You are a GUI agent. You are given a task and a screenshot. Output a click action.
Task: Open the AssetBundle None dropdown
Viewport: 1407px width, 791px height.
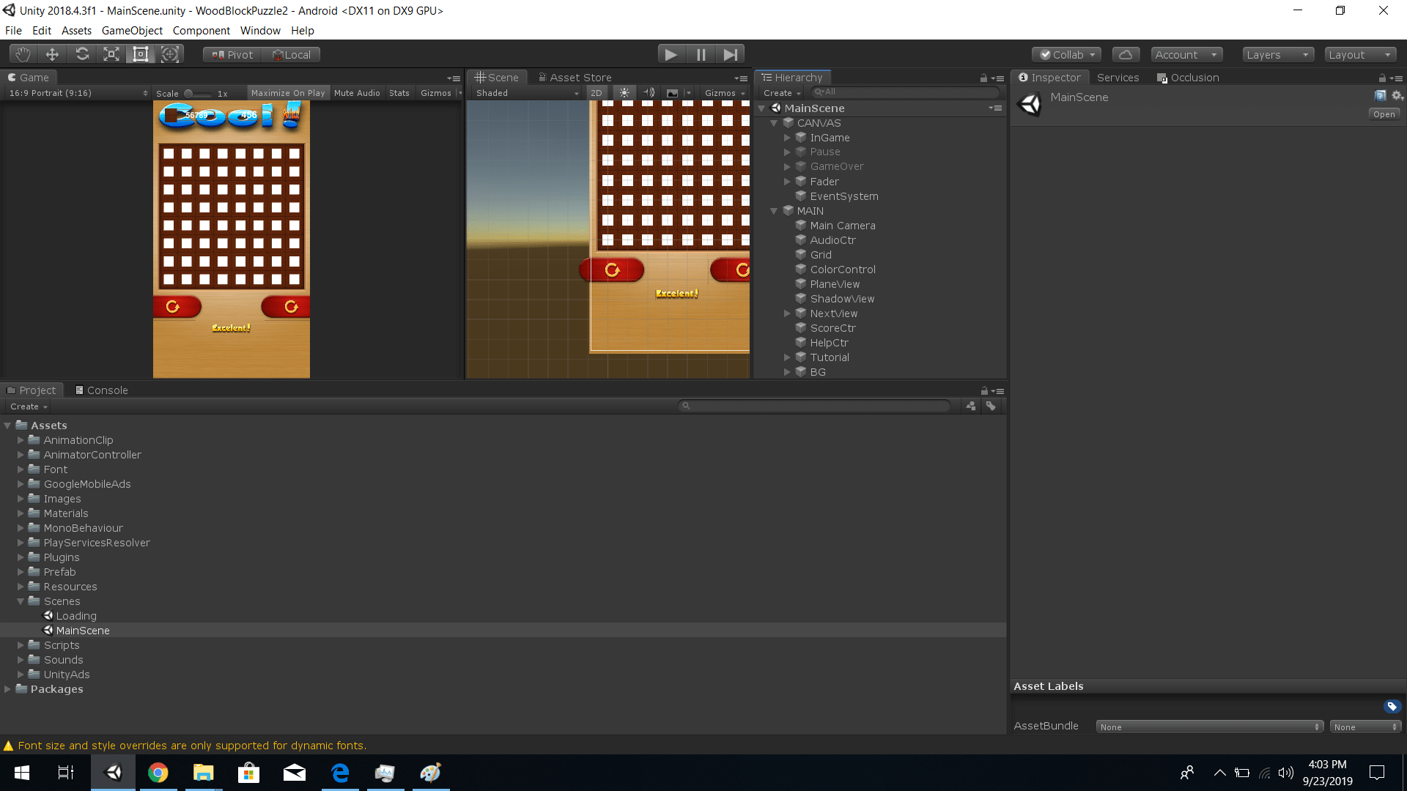1210,727
